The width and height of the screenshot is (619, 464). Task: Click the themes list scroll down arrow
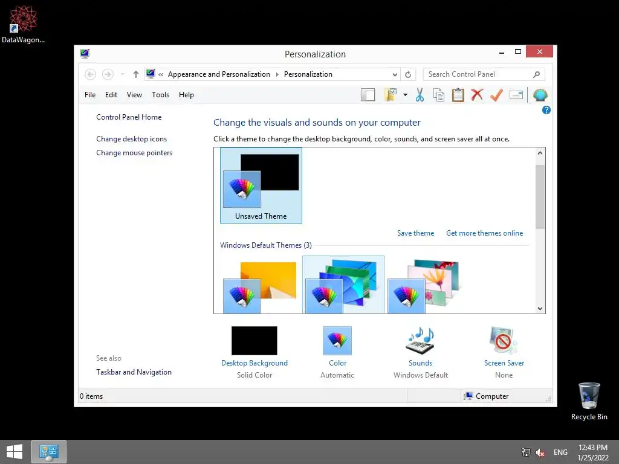click(x=540, y=309)
